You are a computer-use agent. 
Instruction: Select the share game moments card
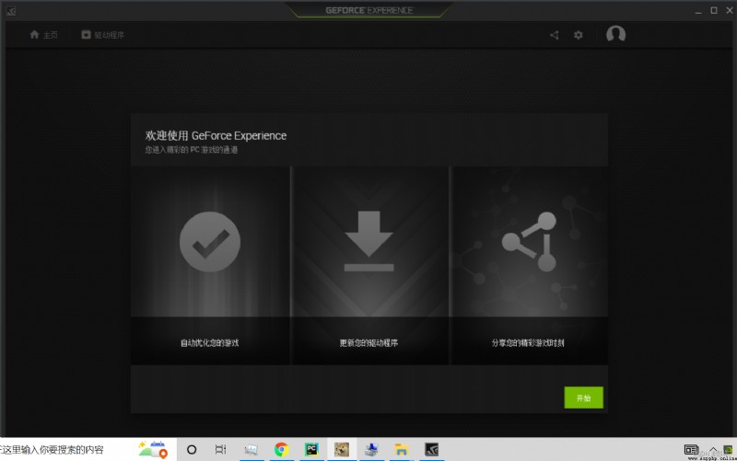[x=529, y=265]
